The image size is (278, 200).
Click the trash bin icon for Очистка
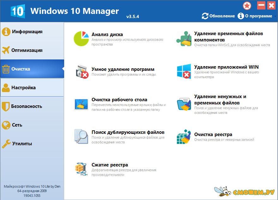[6, 69]
